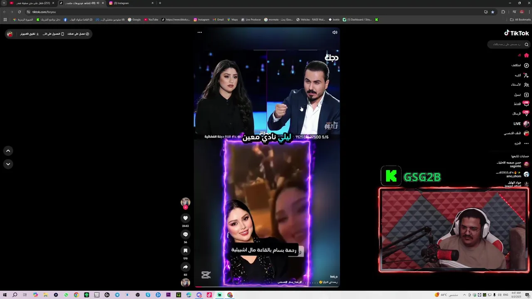Image resolution: width=532 pixels, height=299 pixels.
Task: Open Upload with the plus icon
Action: [526, 95]
